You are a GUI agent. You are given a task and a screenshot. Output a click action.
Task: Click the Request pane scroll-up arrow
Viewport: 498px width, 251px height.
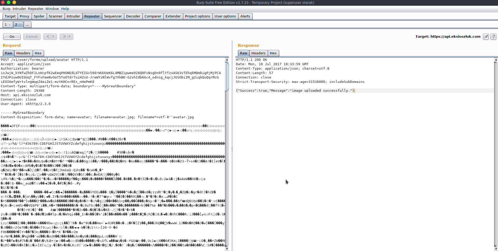click(227, 60)
